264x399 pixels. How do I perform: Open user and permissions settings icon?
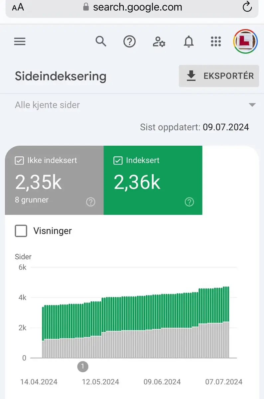tap(159, 42)
